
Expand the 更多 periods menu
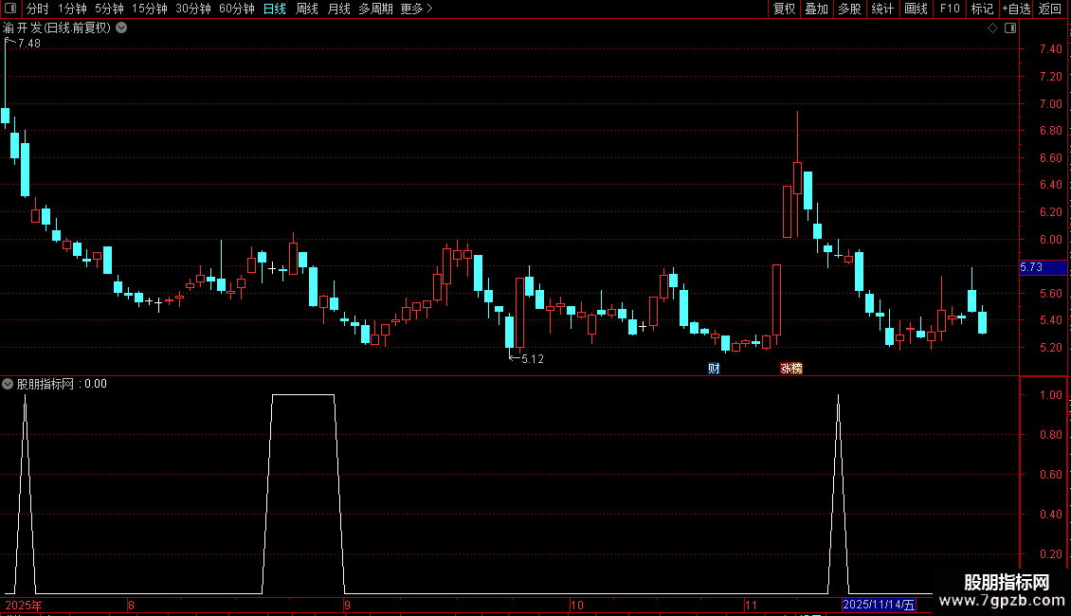[417, 9]
